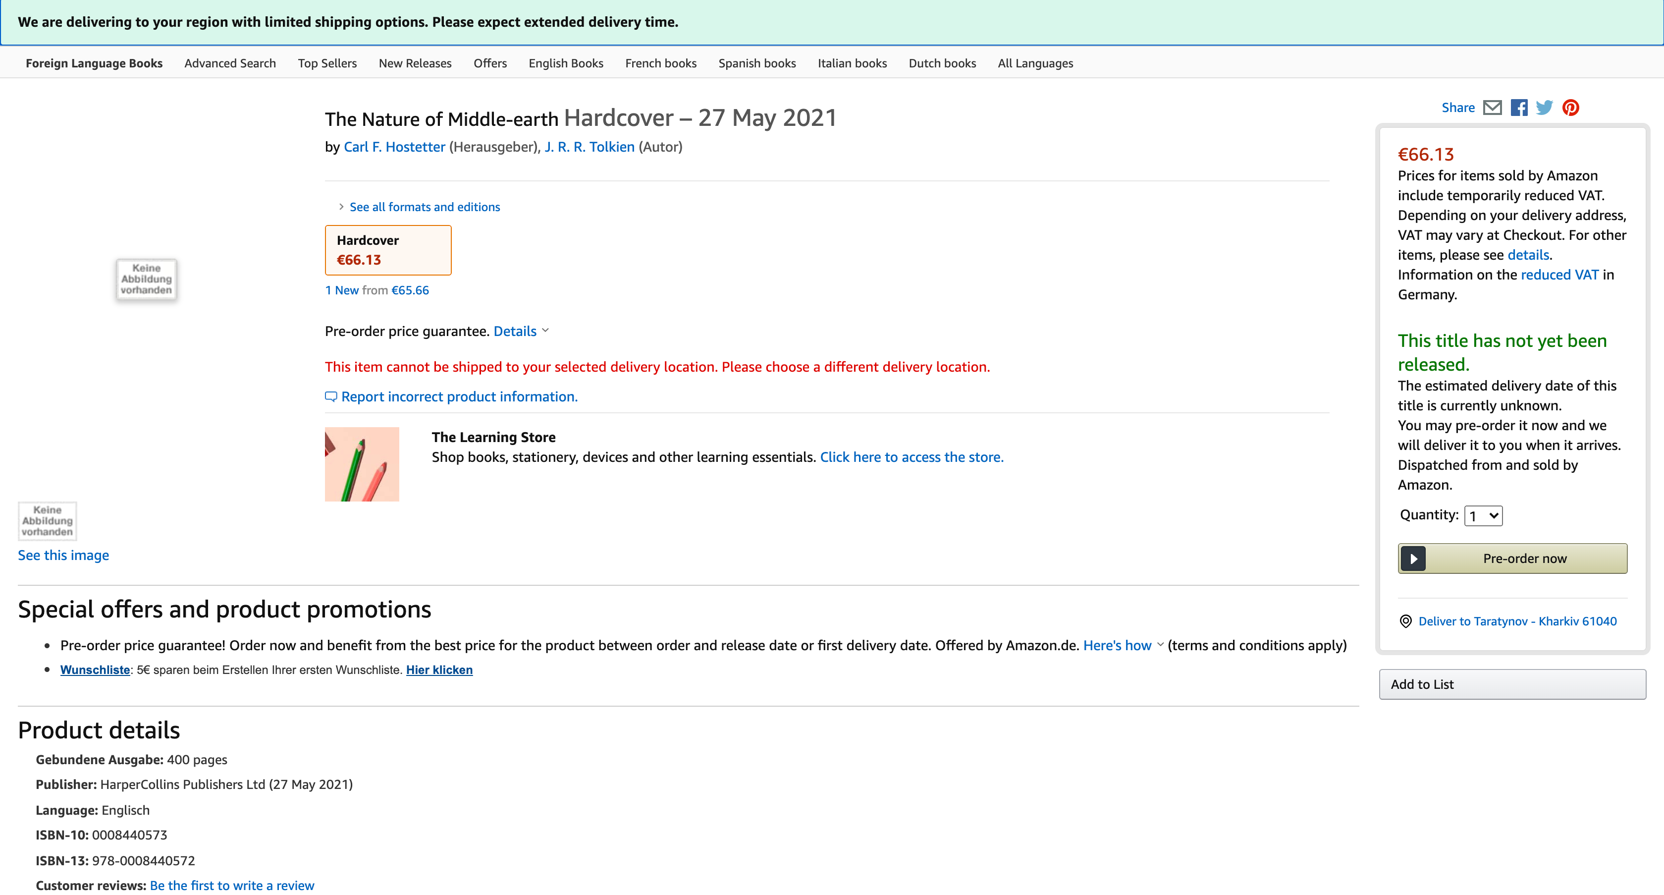
Task: Click Deliver to Taratynov - Kharkiv 61040
Action: coord(1517,621)
